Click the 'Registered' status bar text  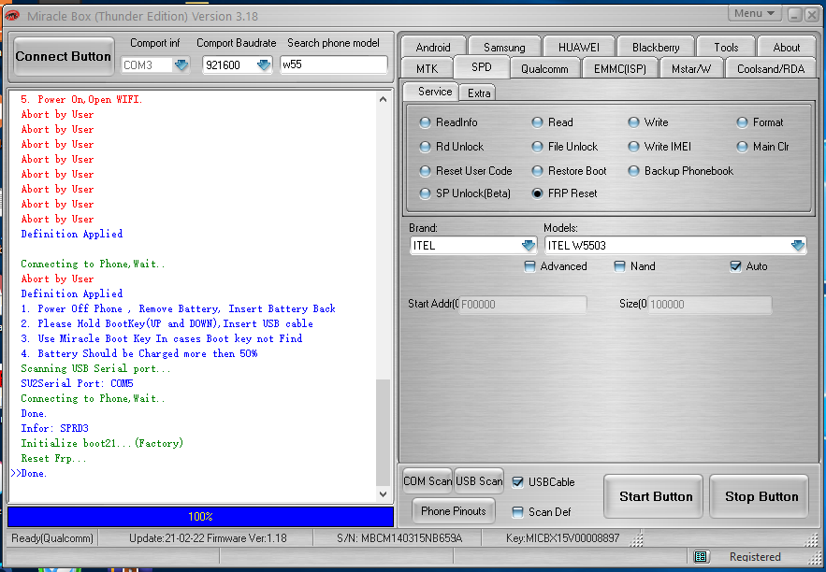click(755, 557)
